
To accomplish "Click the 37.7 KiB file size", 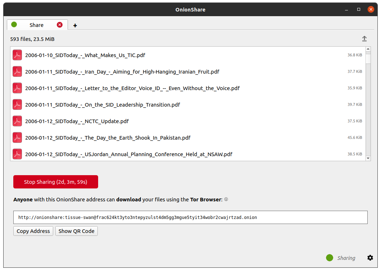I will click(x=354, y=71).
